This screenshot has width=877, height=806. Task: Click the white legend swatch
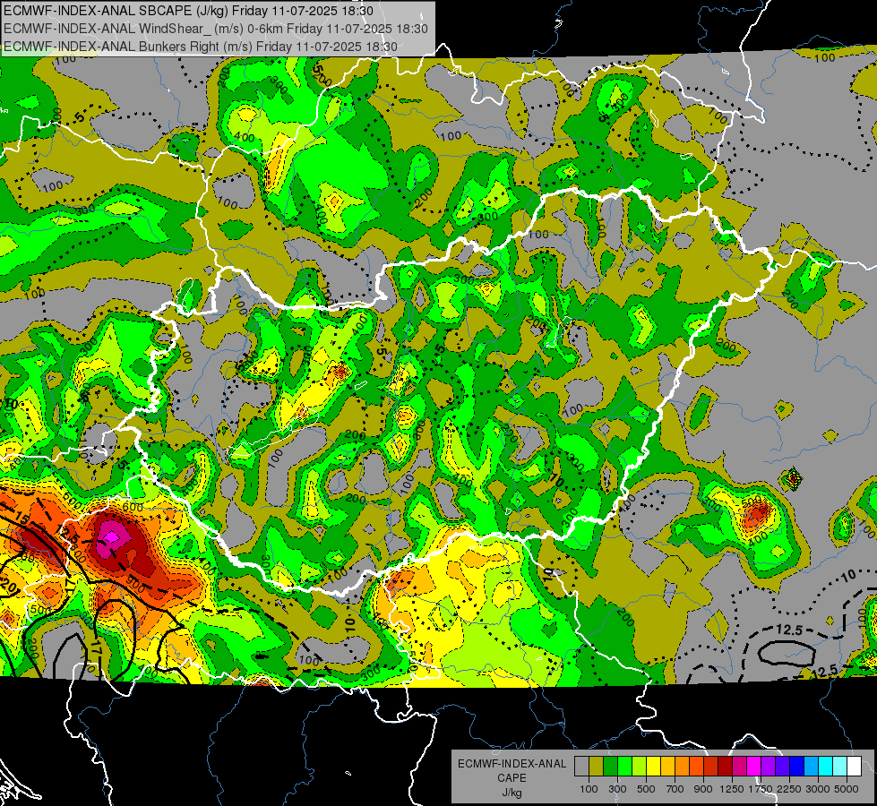point(854,767)
